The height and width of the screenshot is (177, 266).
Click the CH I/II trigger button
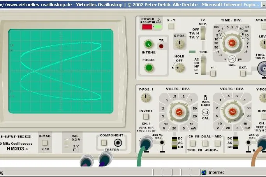click(x=193, y=144)
